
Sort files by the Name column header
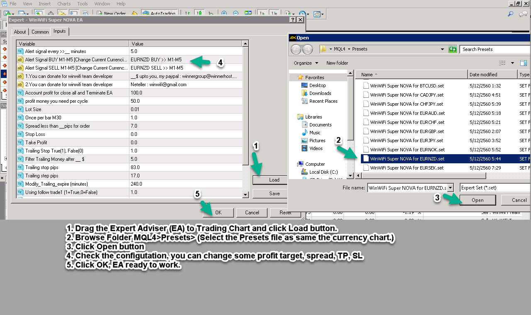411,75
